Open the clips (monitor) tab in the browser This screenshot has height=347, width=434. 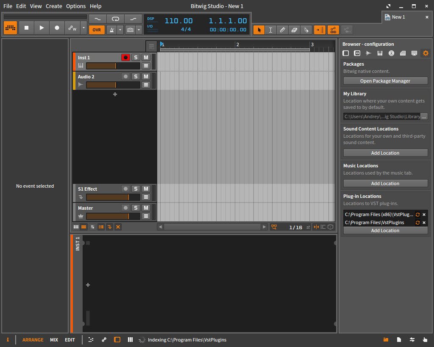click(x=414, y=53)
